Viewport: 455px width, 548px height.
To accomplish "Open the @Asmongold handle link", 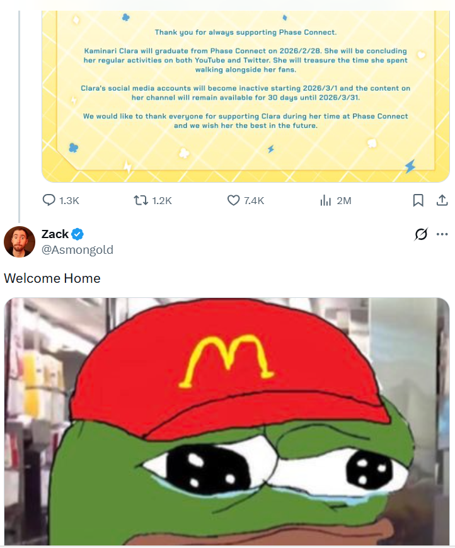I will (78, 250).
